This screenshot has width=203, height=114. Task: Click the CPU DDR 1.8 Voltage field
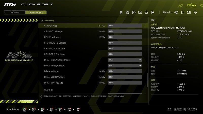pos(125,54)
